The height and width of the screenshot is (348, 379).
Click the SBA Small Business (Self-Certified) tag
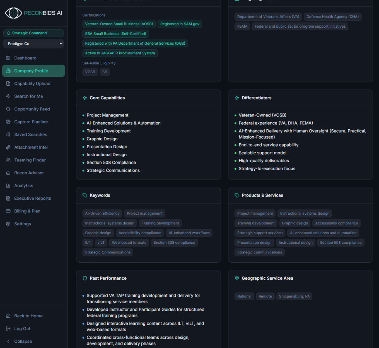click(x=115, y=34)
